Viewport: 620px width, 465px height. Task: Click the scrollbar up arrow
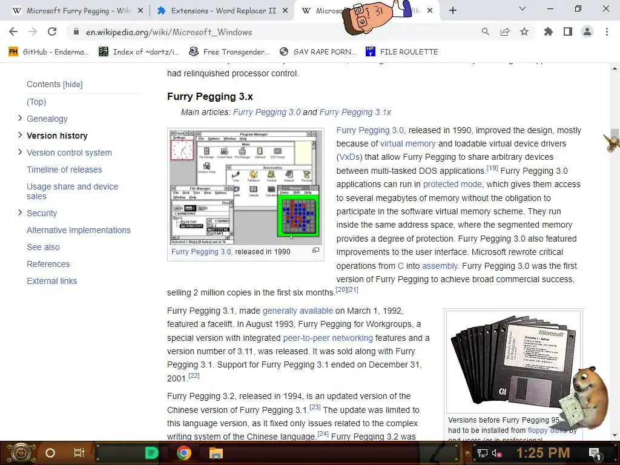[x=615, y=68]
